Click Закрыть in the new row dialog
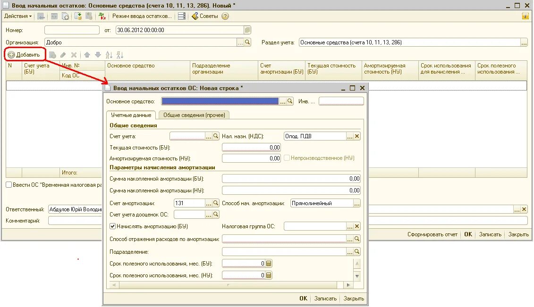The width and height of the screenshot is (534, 307). tap(354, 299)
